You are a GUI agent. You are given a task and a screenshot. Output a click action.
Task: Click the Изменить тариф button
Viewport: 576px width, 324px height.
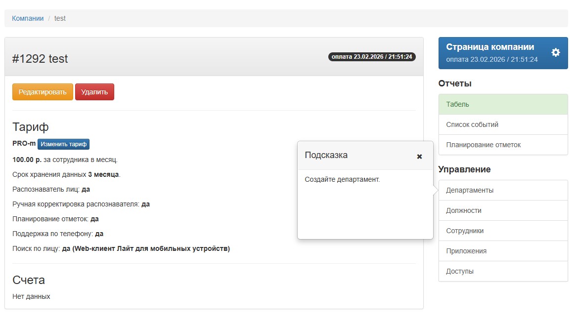tap(63, 144)
